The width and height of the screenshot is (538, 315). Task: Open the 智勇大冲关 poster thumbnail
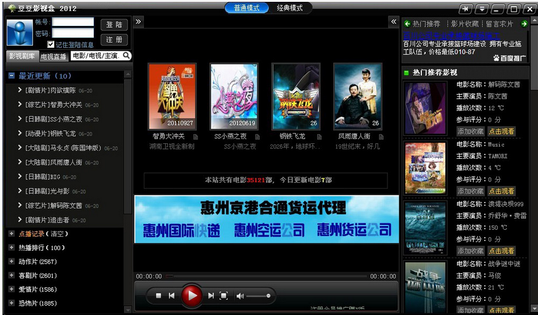click(x=172, y=96)
